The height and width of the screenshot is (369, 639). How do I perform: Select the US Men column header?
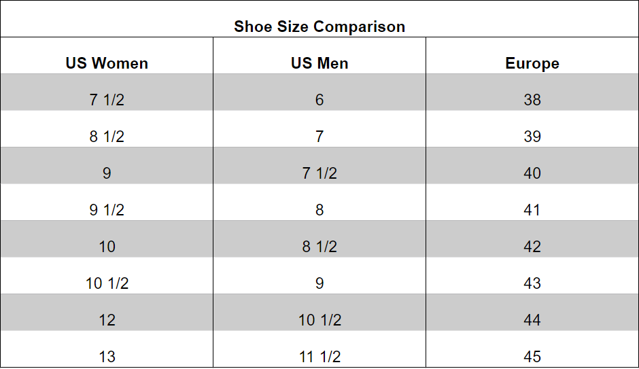click(319, 63)
